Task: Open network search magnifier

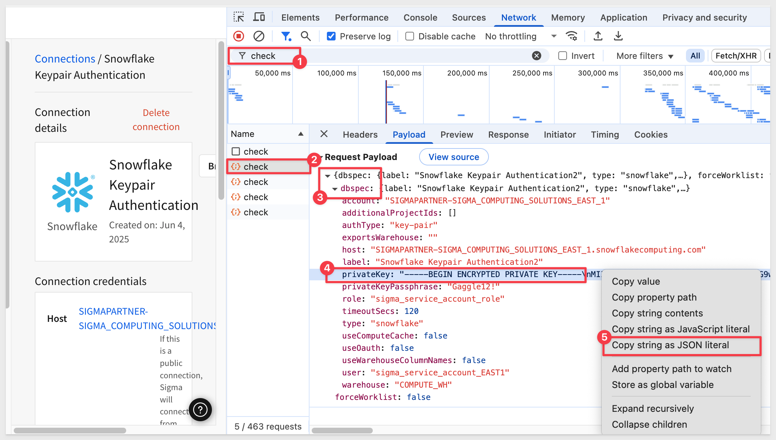Action: coord(306,36)
